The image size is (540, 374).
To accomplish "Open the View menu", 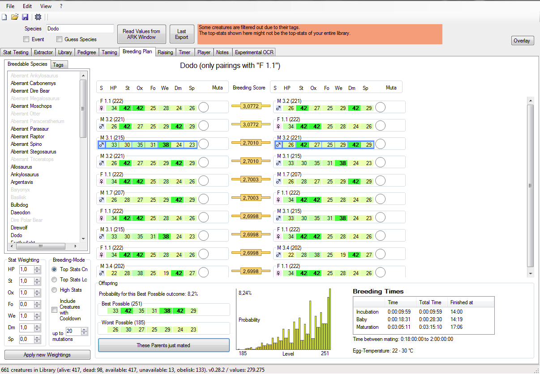I will (46, 6).
